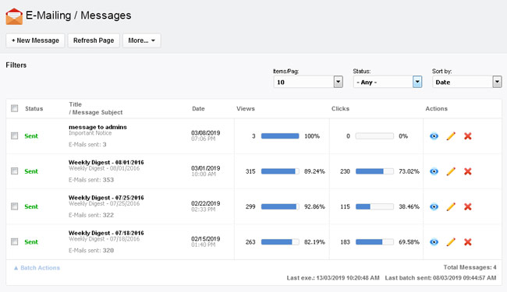Viewport: 507px width, 292px height.
Task: Open the Weekly Digest - 07/25/2016 title
Action: pyautogui.click(x=106, y=198)
